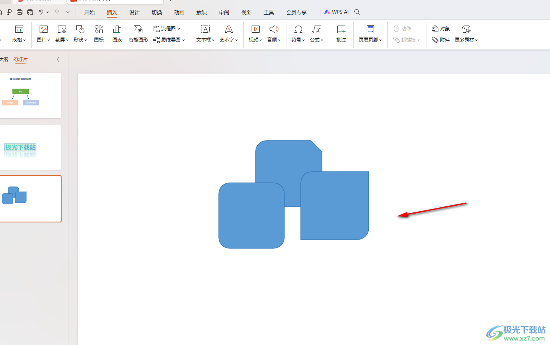Insert a text box with 文本框
Screen dimensions: 550x345
[x=206, y=34]
